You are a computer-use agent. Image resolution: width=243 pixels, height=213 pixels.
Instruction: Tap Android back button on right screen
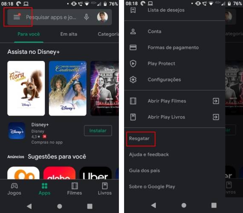(x=153, y=205)
